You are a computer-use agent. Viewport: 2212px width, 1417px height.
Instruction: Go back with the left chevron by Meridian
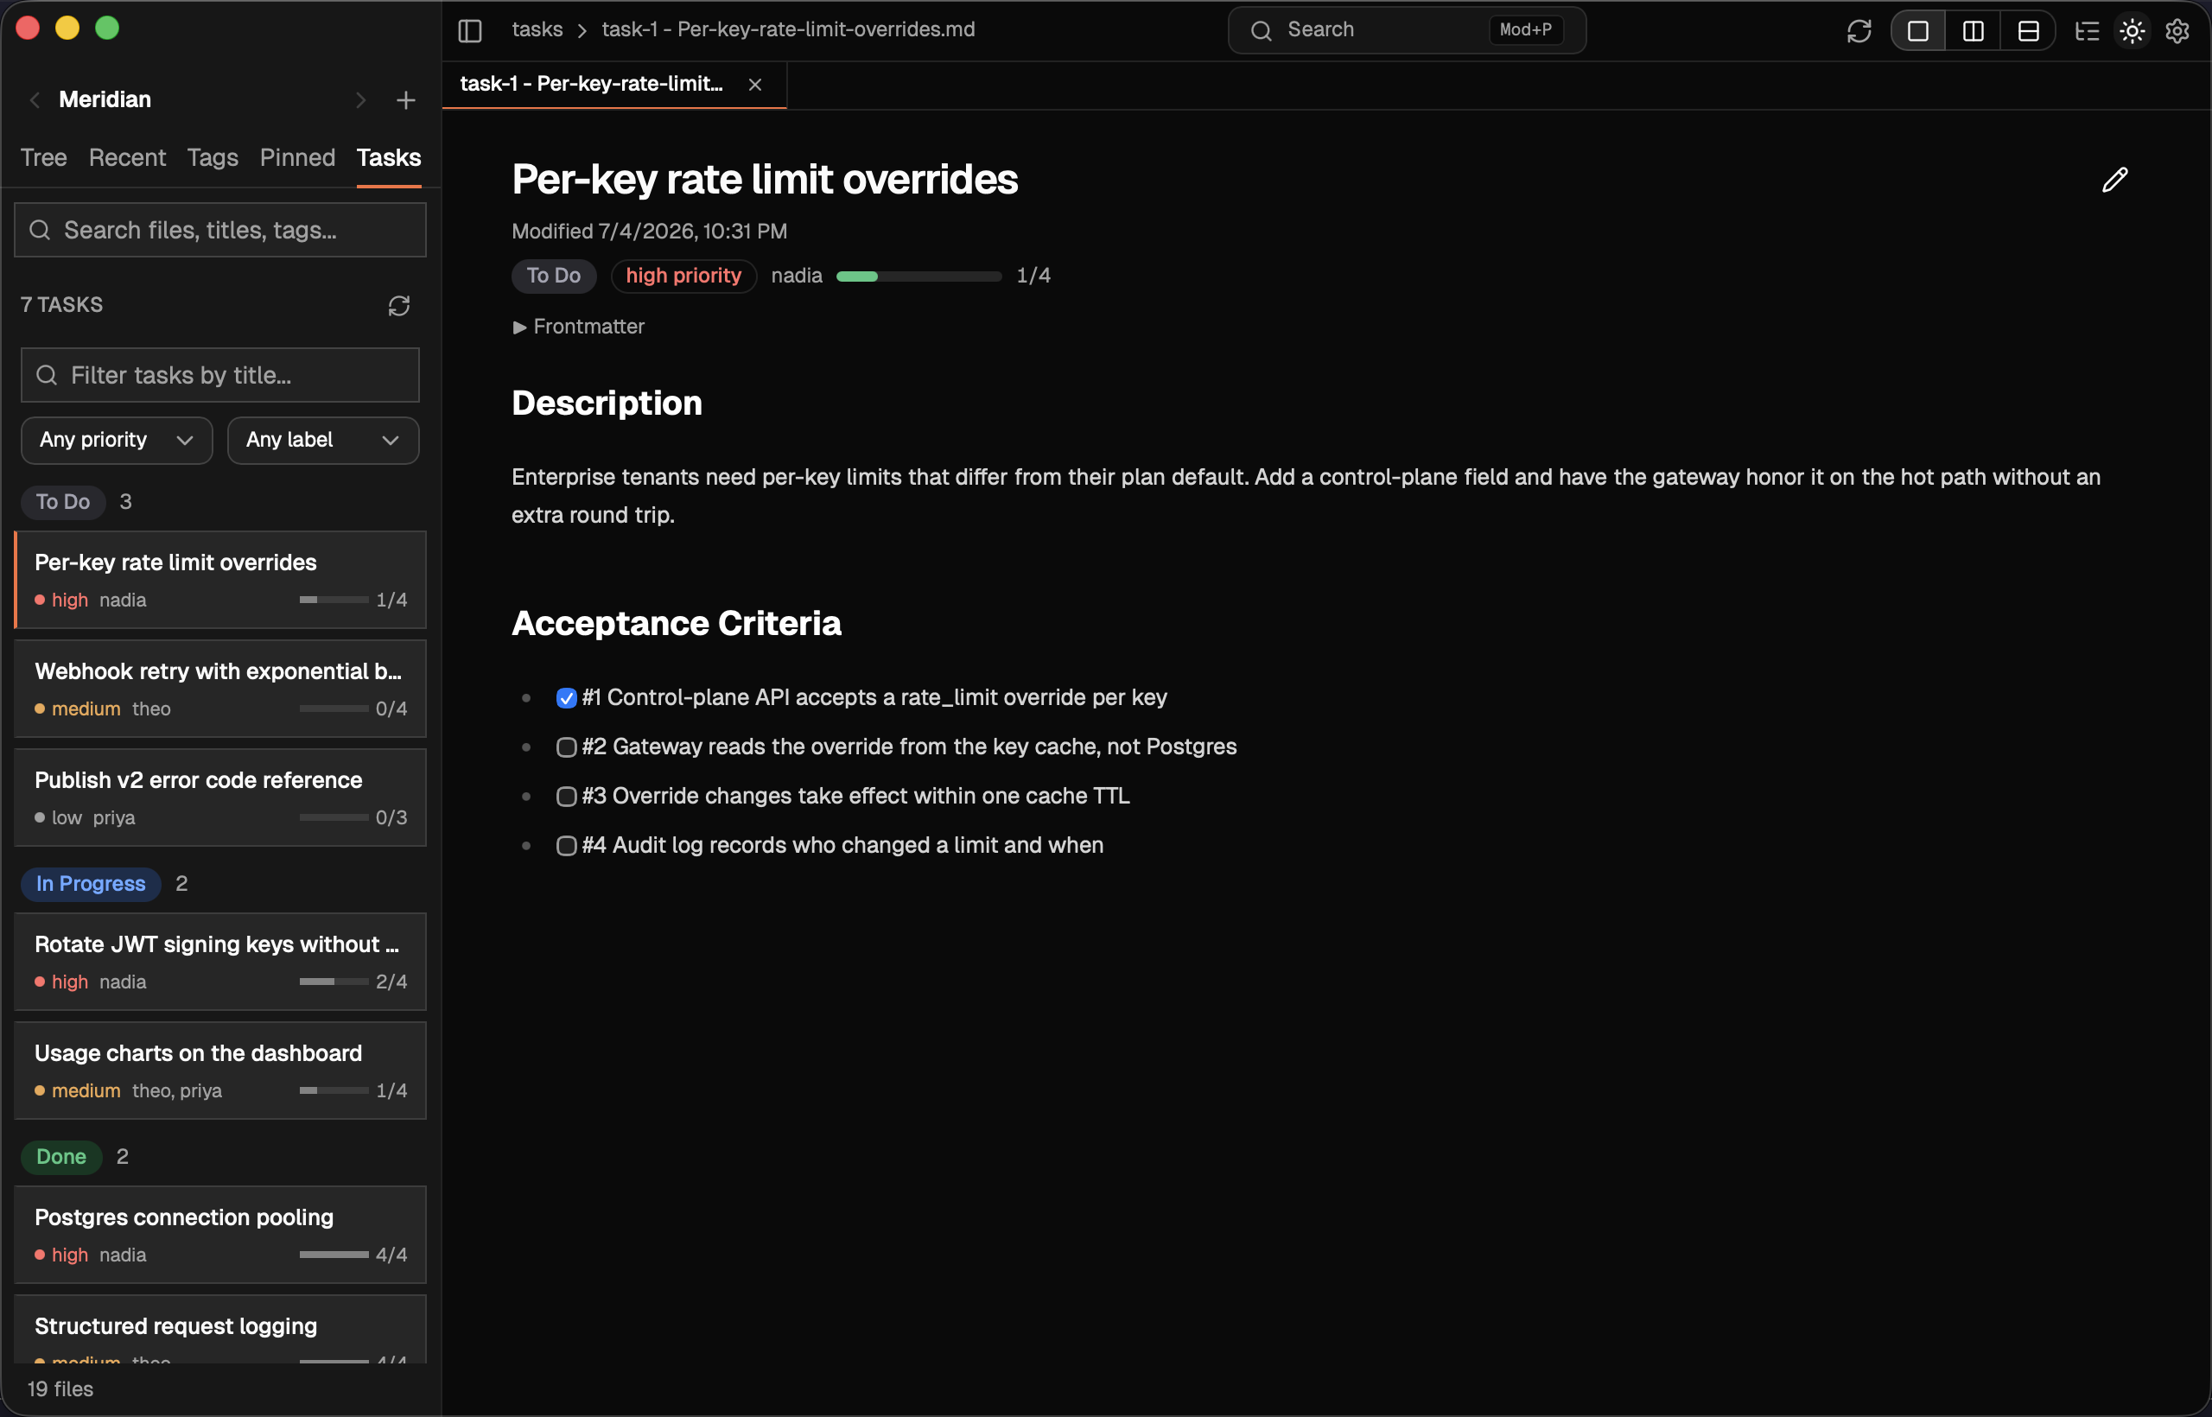click(35, 100)
